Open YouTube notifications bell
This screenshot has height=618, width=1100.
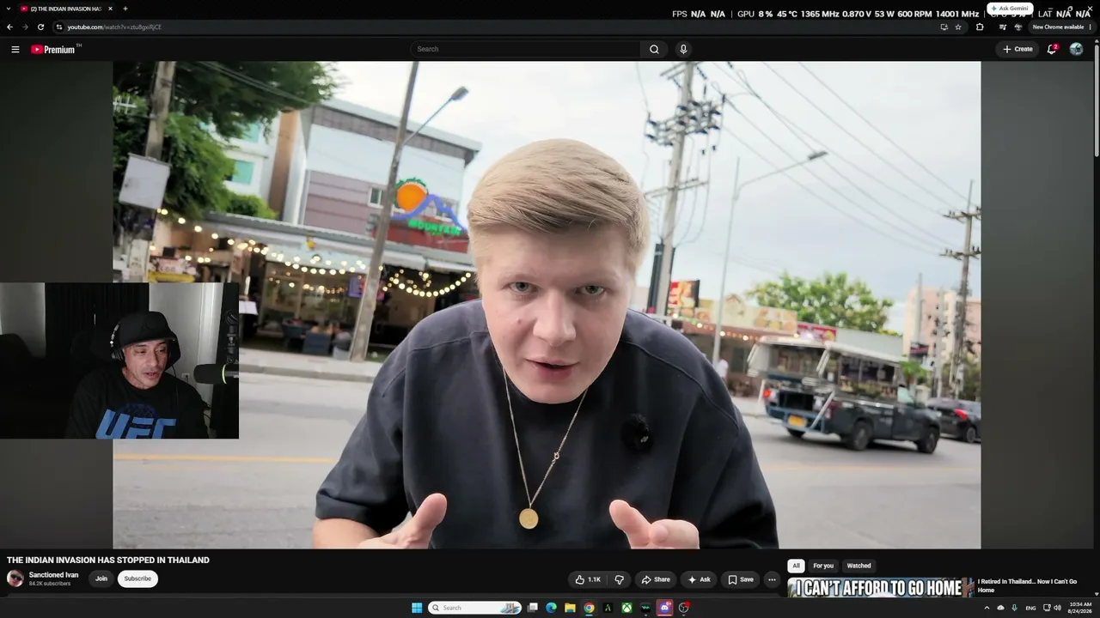1052,49
